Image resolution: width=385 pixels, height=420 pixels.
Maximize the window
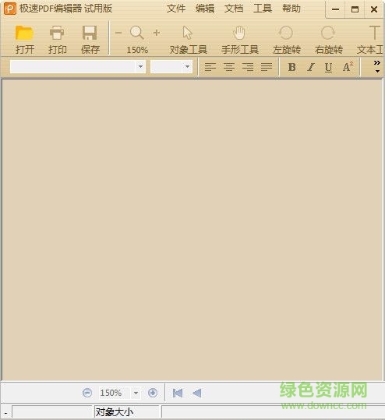[x=355, y=9]
